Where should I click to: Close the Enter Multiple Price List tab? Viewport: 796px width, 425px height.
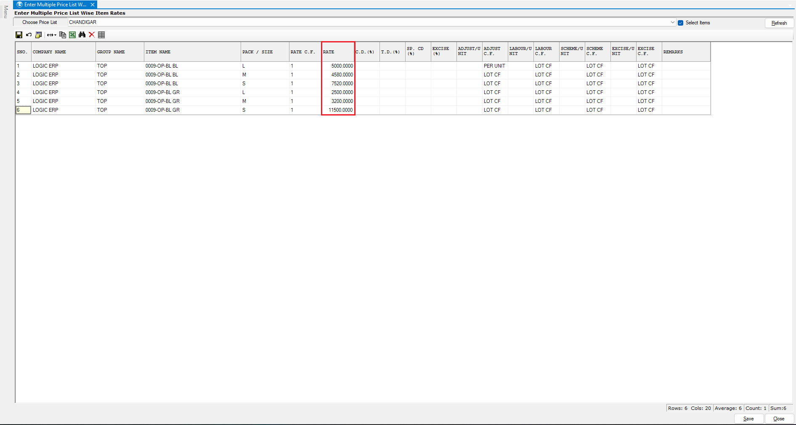coord(93,5)
